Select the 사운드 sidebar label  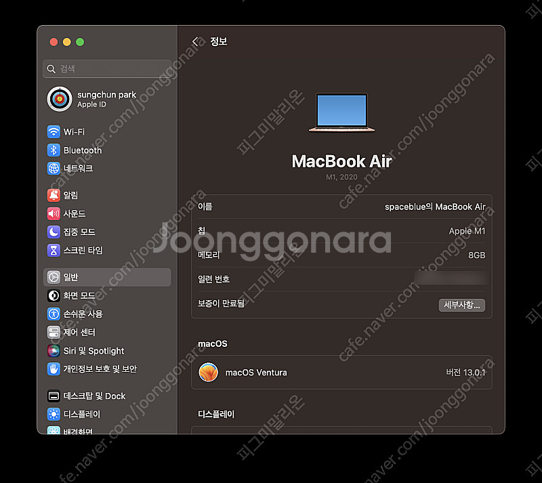(x=75, y=213)
